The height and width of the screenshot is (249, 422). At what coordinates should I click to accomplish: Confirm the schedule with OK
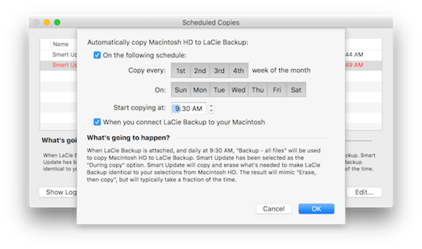point(316,209)
